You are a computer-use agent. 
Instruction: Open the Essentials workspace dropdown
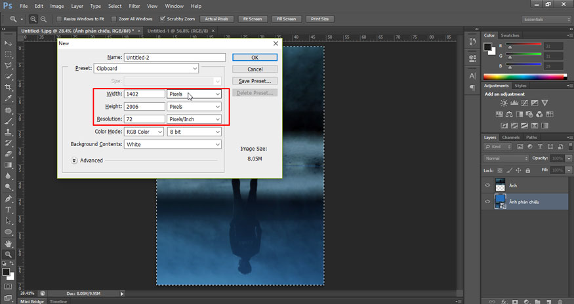546,19
